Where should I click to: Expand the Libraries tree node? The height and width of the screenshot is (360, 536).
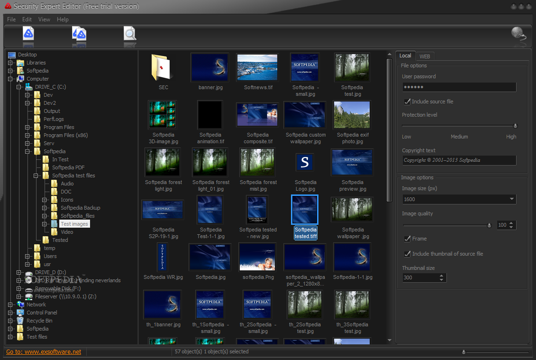click(x=10, y=63)
